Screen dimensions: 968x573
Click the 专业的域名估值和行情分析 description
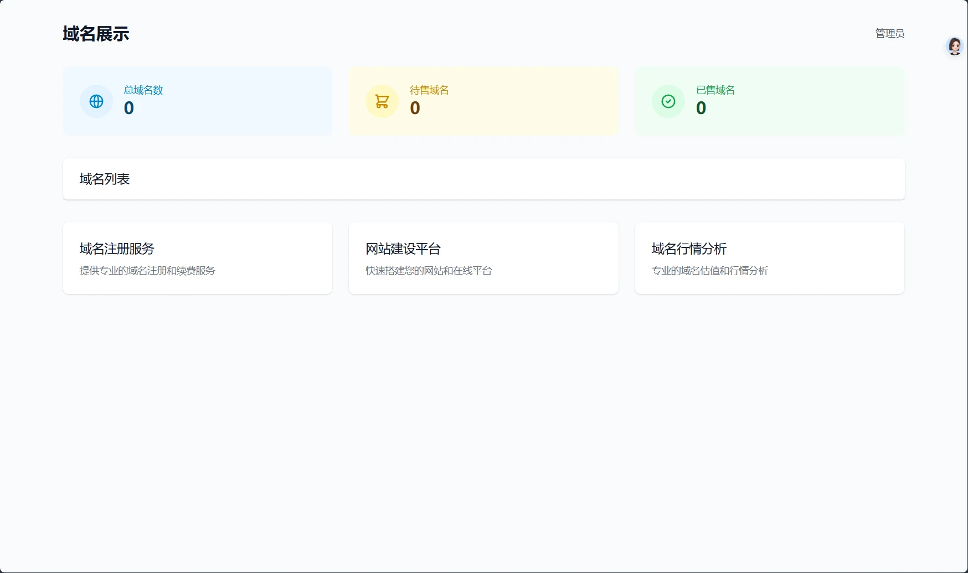tap(710, 271)
